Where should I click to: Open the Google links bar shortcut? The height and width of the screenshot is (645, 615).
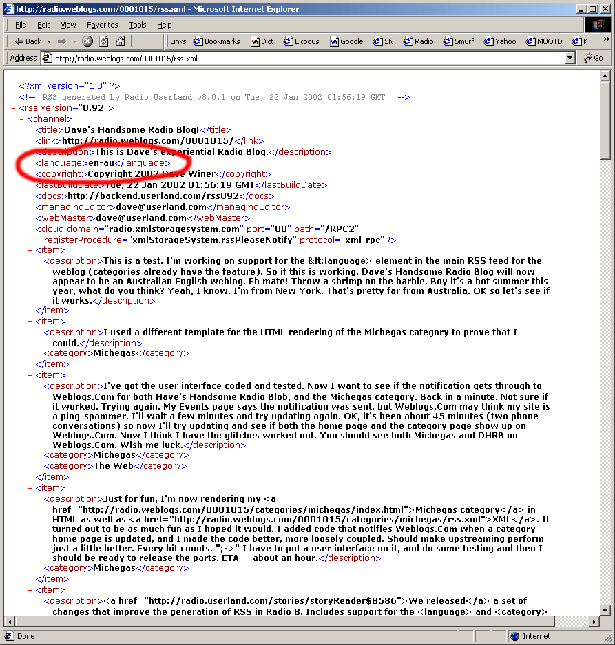346,41
